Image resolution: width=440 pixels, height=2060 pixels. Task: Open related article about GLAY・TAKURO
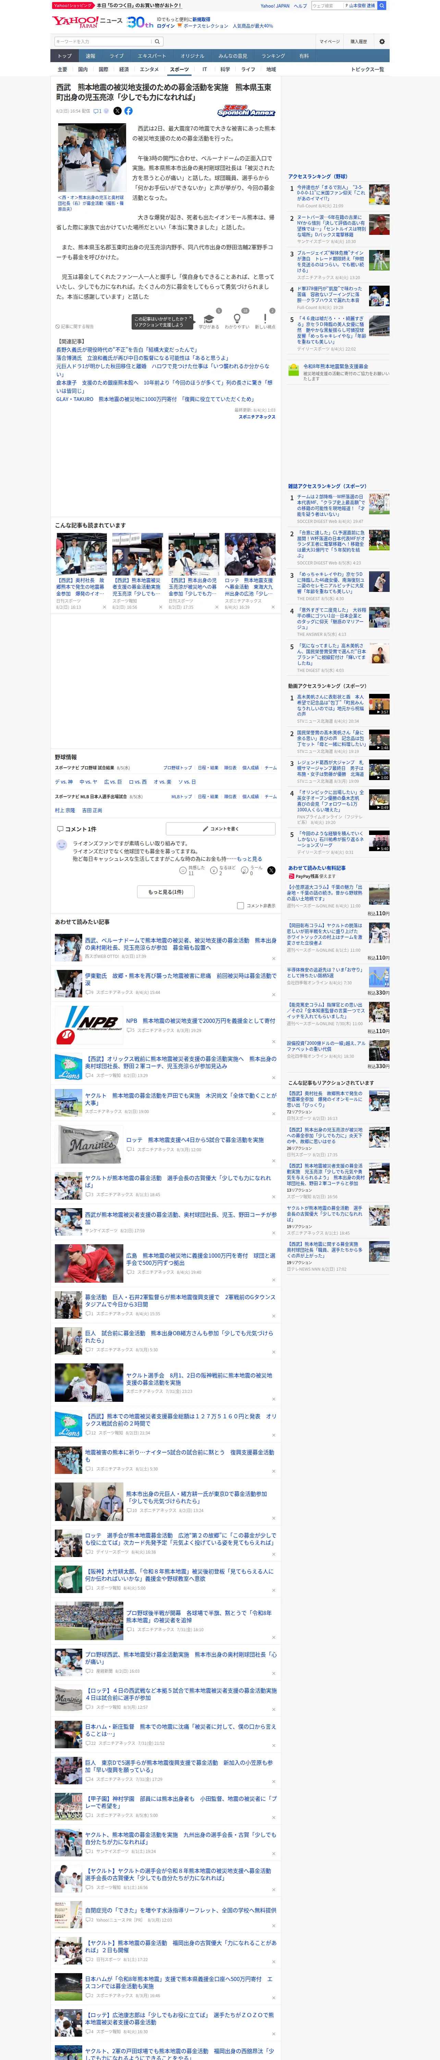point(155,399)
